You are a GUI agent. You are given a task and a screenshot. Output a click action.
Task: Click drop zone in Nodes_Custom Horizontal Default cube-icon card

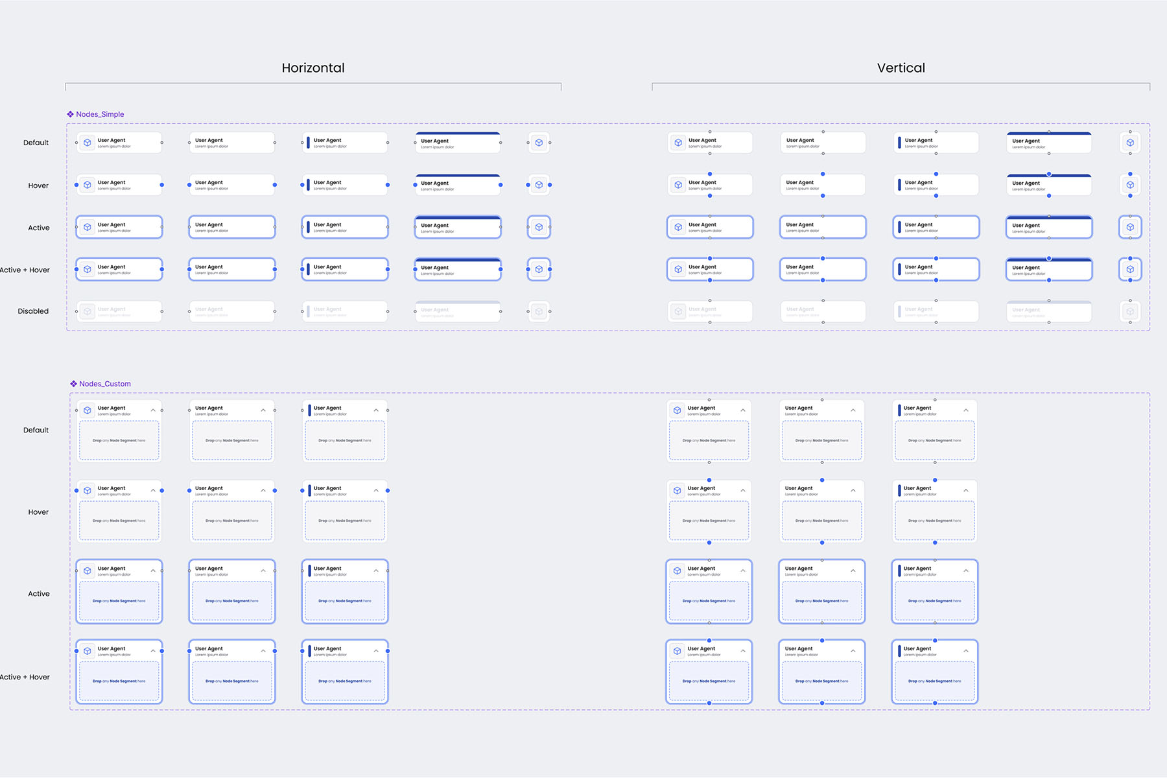click(x=119, y=441)
